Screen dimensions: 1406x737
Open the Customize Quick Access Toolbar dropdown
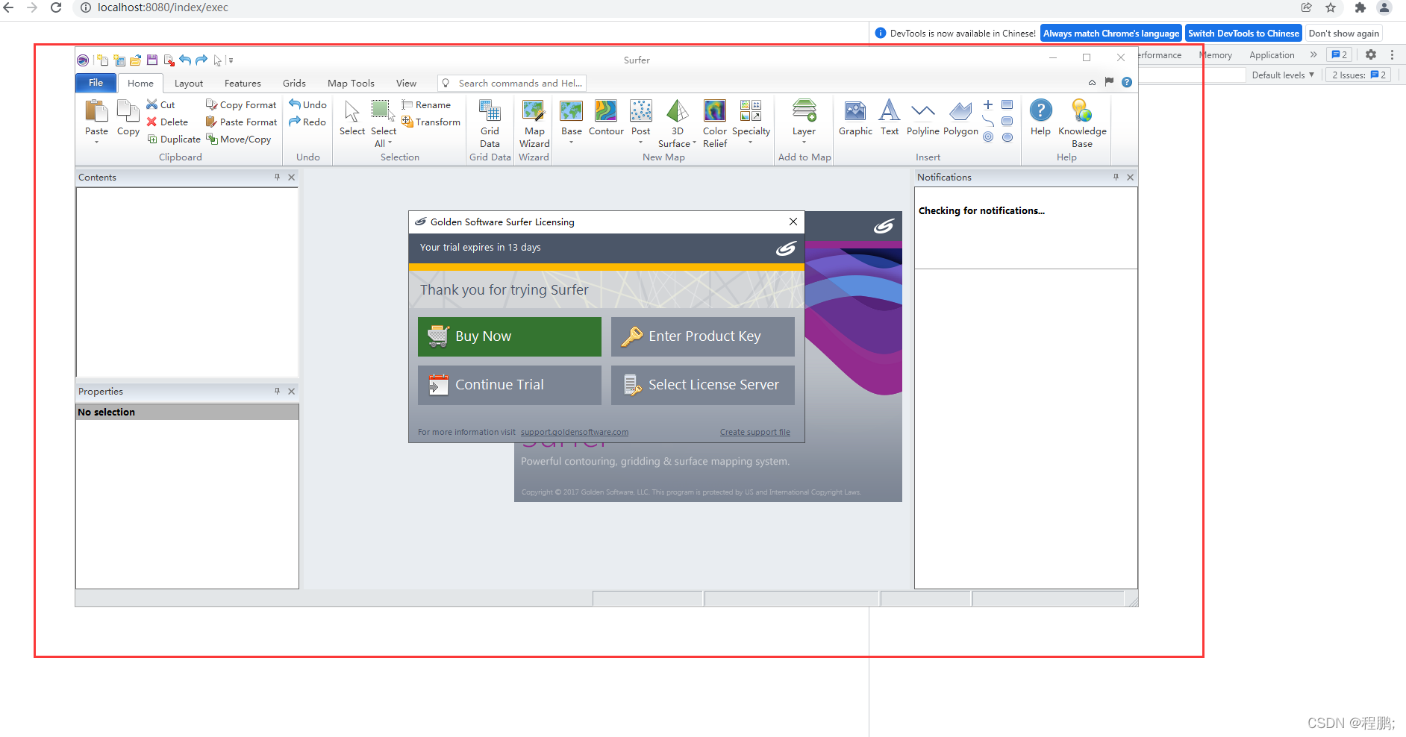[231, 60]
